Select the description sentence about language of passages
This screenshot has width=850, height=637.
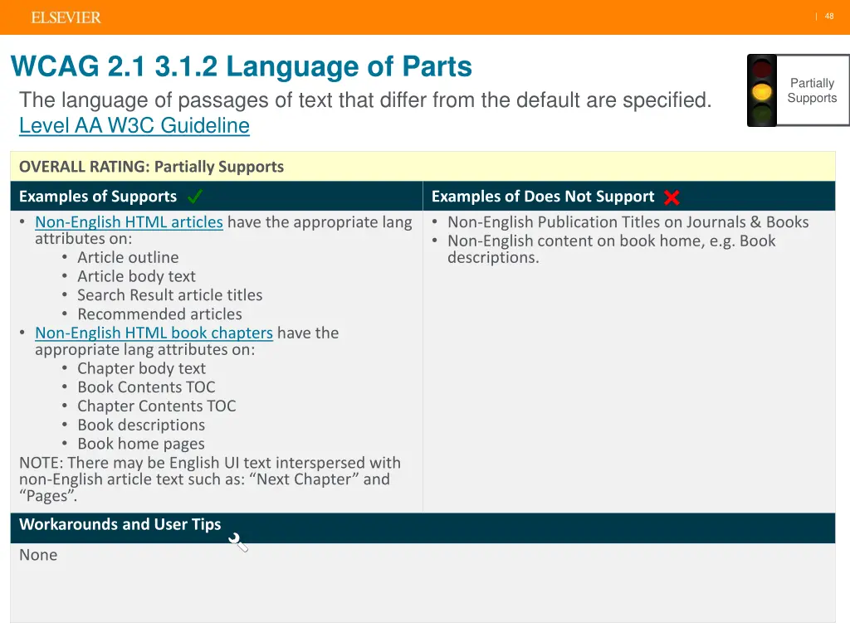pyautogui.click(x=365, y=100)
